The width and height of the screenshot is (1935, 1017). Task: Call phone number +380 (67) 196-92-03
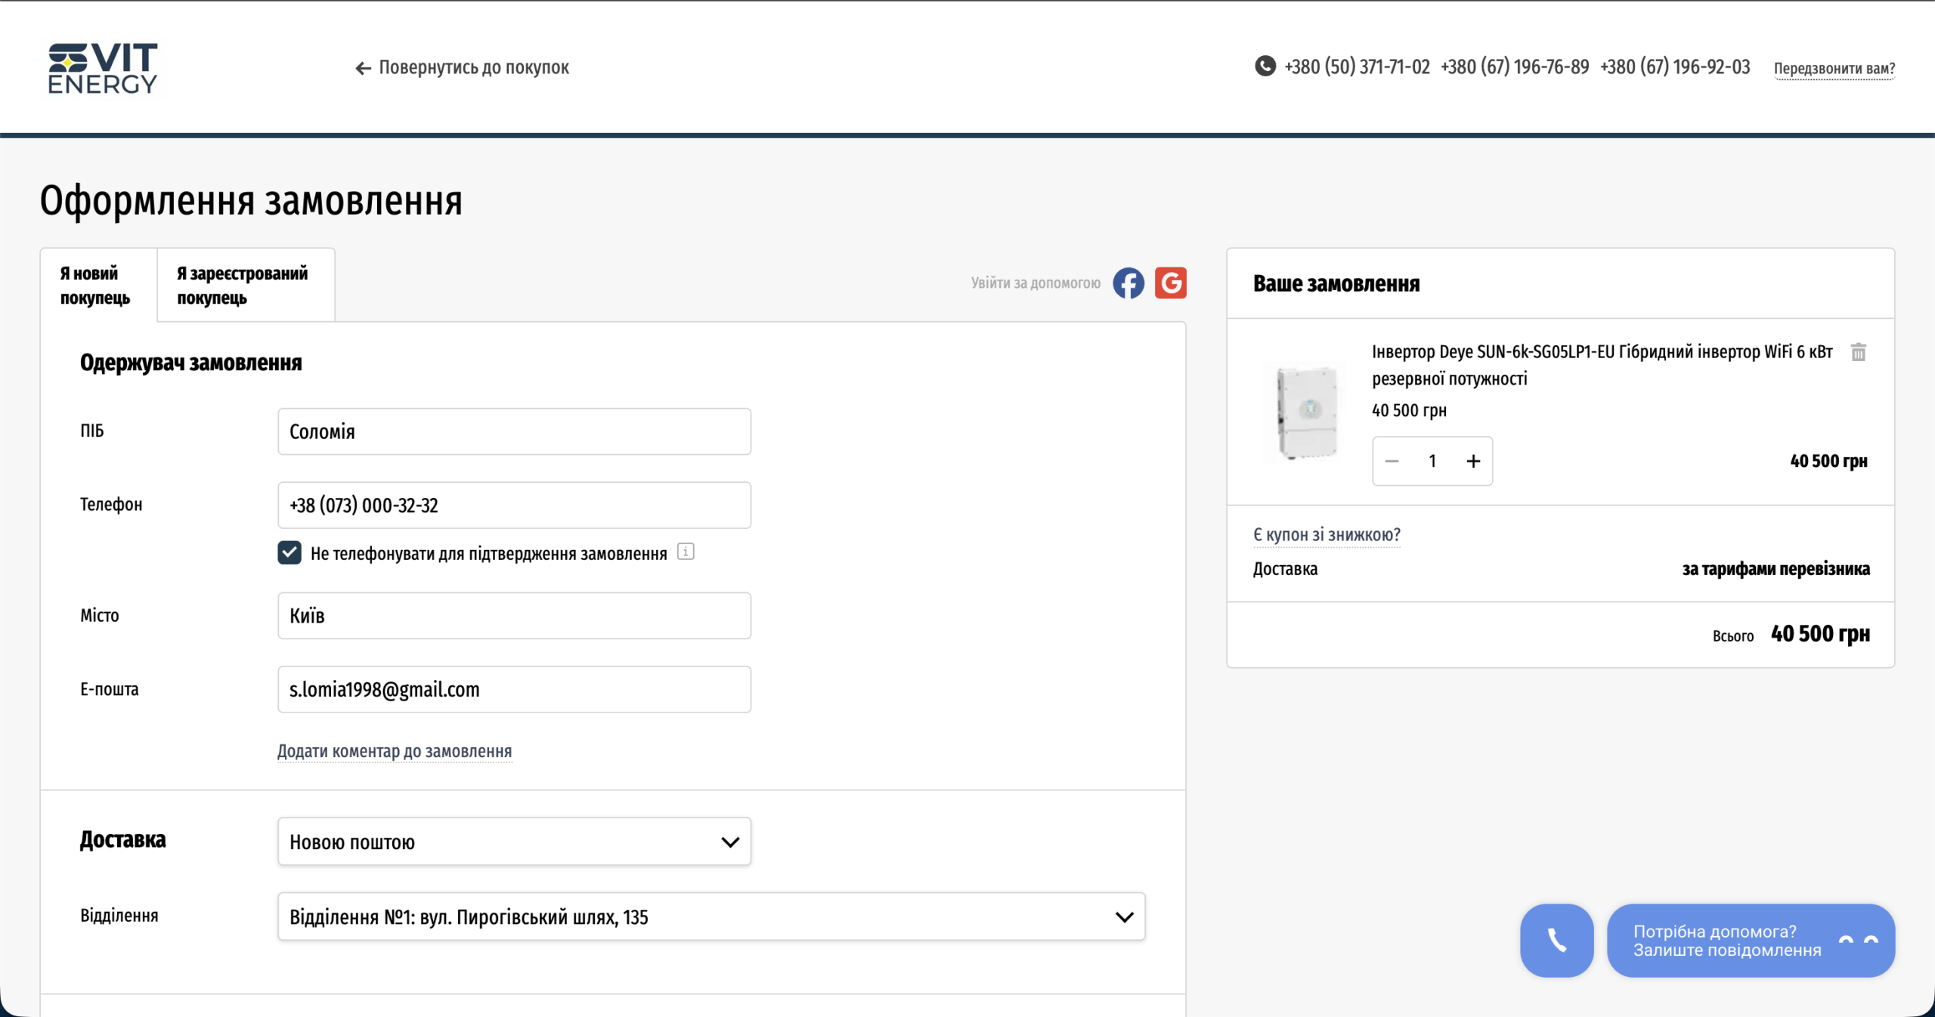coord(1675,67)
